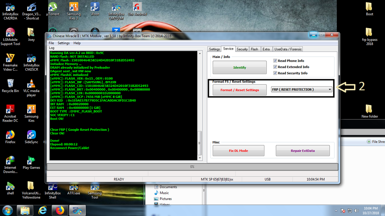Click the Repair ExtData button
Viewport: 385px width, 216px height.
[x=303, y=151]
